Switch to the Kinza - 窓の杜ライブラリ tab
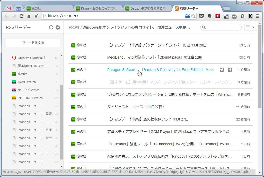264x177 pixels. pos(96,8)
